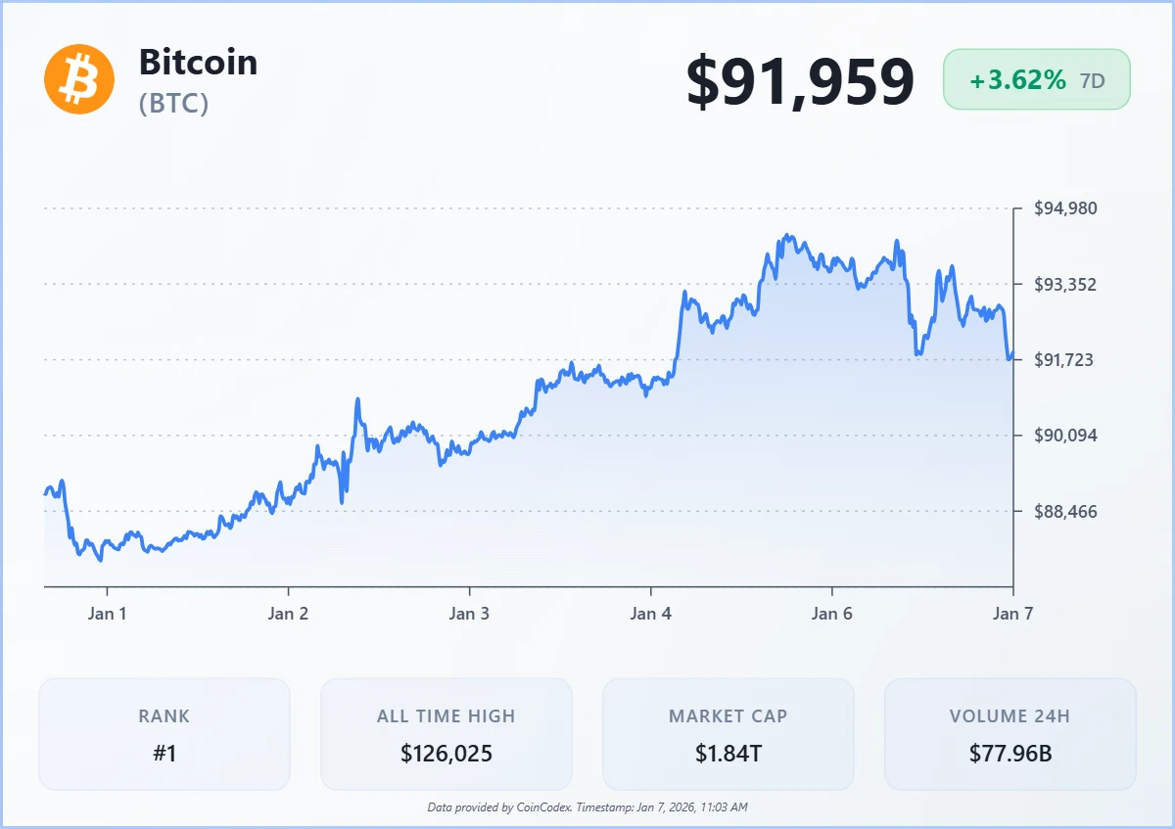Click the +3.62% 7D change badge
This screenshot has width=1175, height=829.
pyautogui.click(x=1036, y=80)
